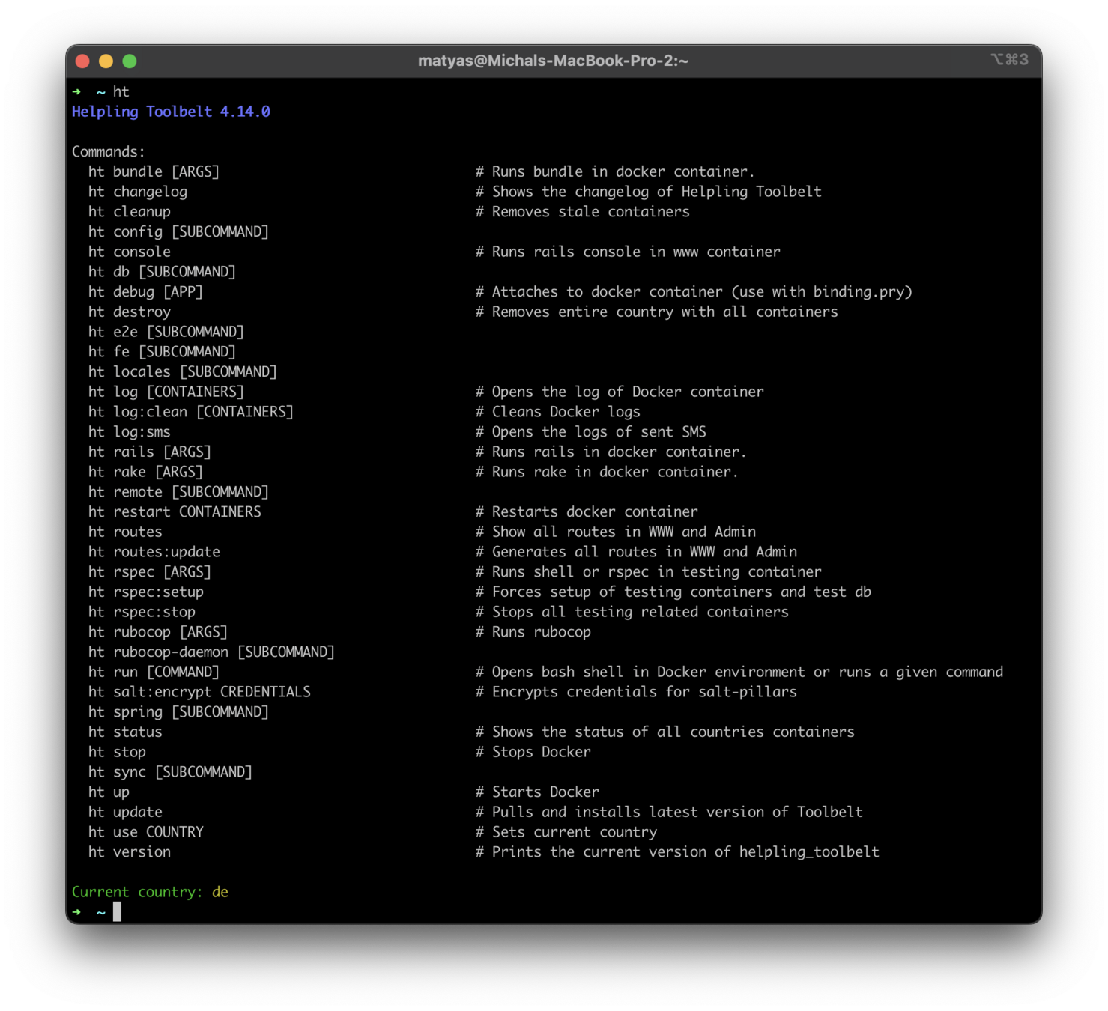Click 'ht e2e [SUBCOMMAND]' line
1108x1011 pixels.
(166, 332)
